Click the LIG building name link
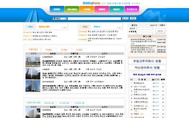 pos(46,69)
